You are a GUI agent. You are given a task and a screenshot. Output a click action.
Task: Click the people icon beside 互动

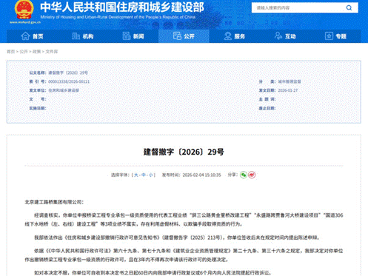[278, 36]
